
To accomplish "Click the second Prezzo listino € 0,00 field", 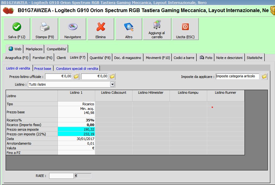I will tap(95, 76).
